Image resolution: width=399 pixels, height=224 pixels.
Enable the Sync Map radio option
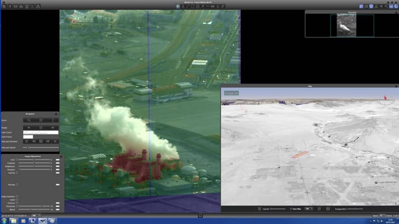click(x=291, y=209)
